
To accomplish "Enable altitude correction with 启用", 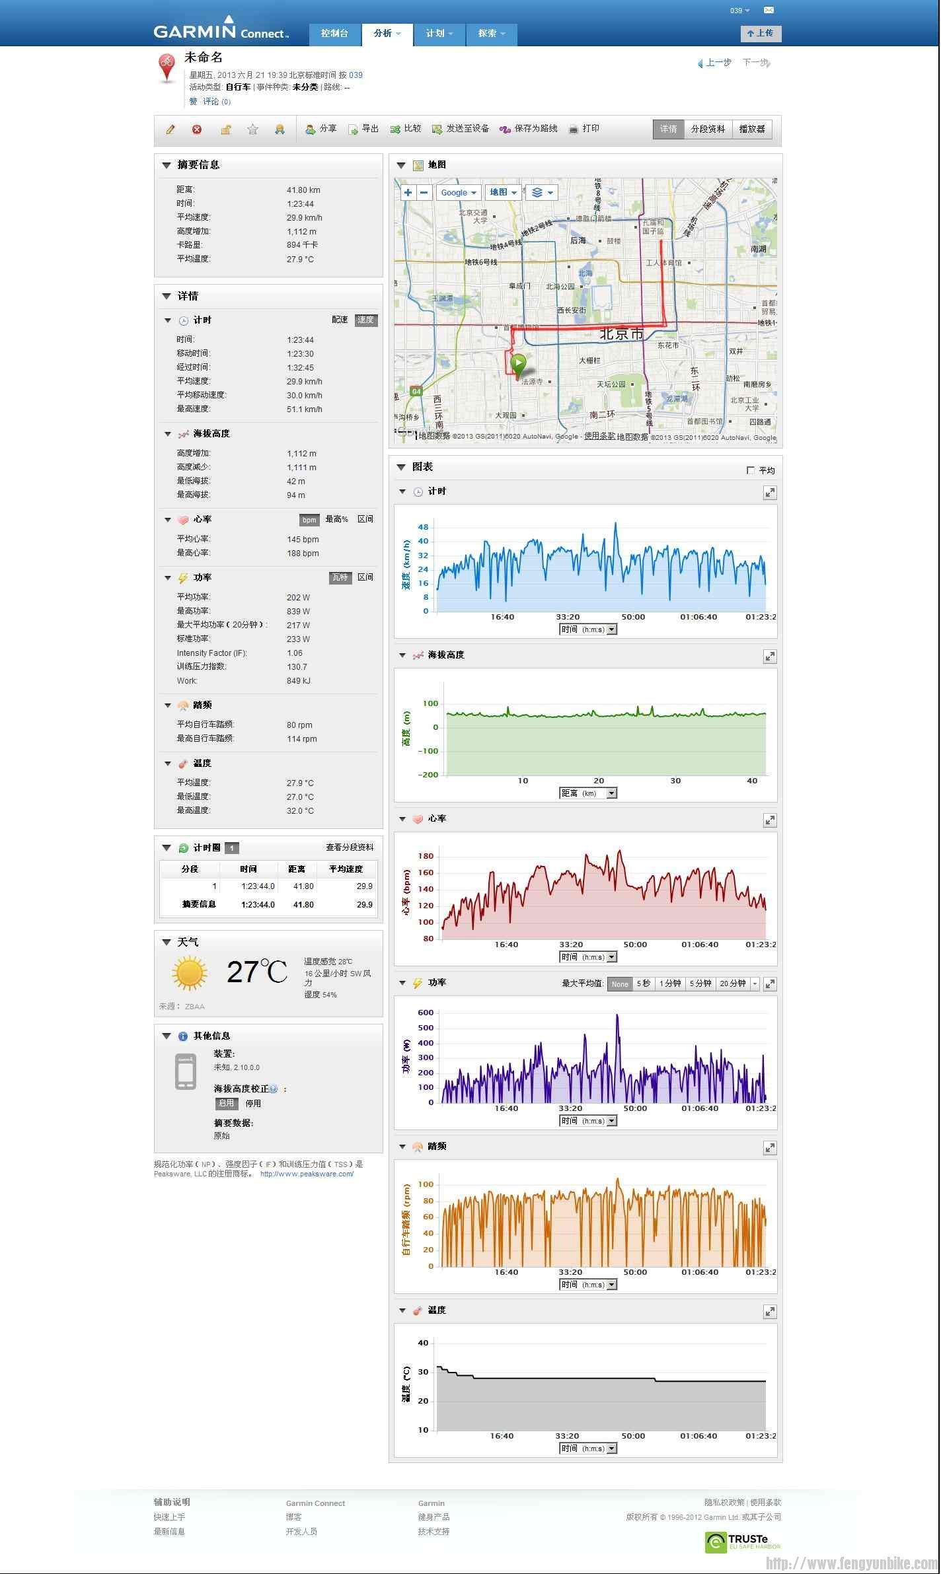I will (x=226, y=1103).
